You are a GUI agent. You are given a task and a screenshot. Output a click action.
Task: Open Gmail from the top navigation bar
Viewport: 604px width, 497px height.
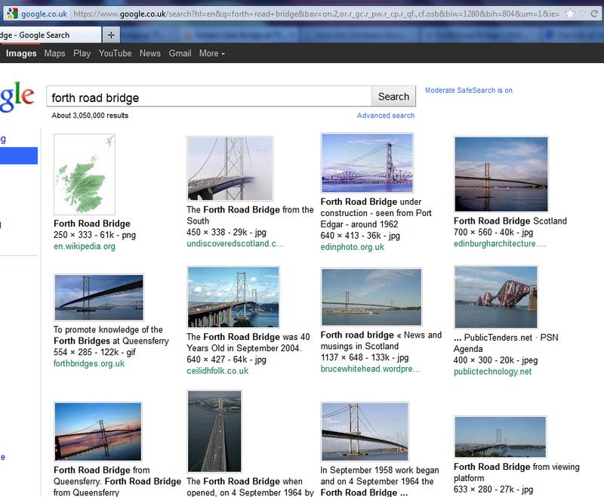tap(180, 54)
